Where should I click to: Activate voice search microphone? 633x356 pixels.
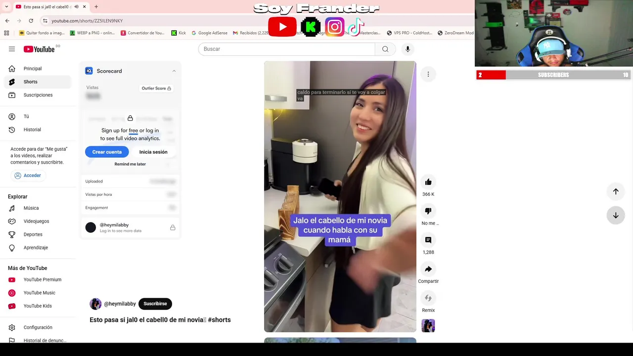point(407,49)
